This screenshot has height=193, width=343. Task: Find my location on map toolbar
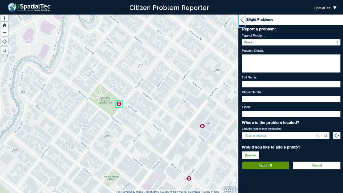(4, 42)
